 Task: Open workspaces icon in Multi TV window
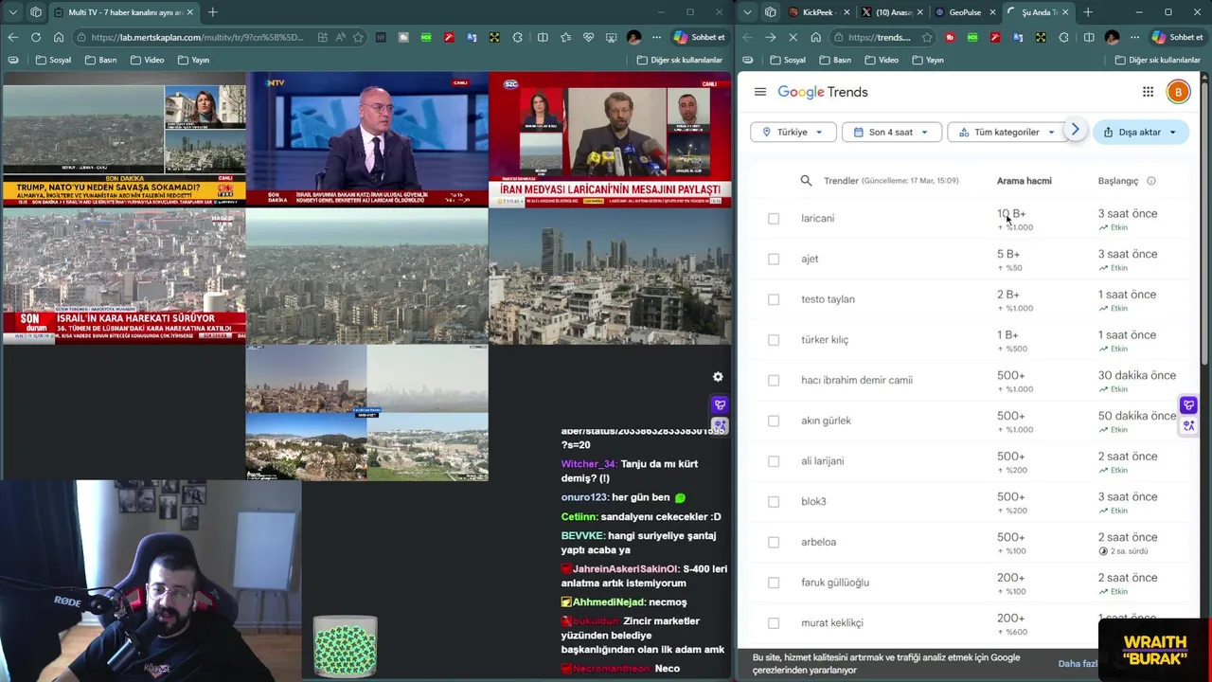(35, 12)
